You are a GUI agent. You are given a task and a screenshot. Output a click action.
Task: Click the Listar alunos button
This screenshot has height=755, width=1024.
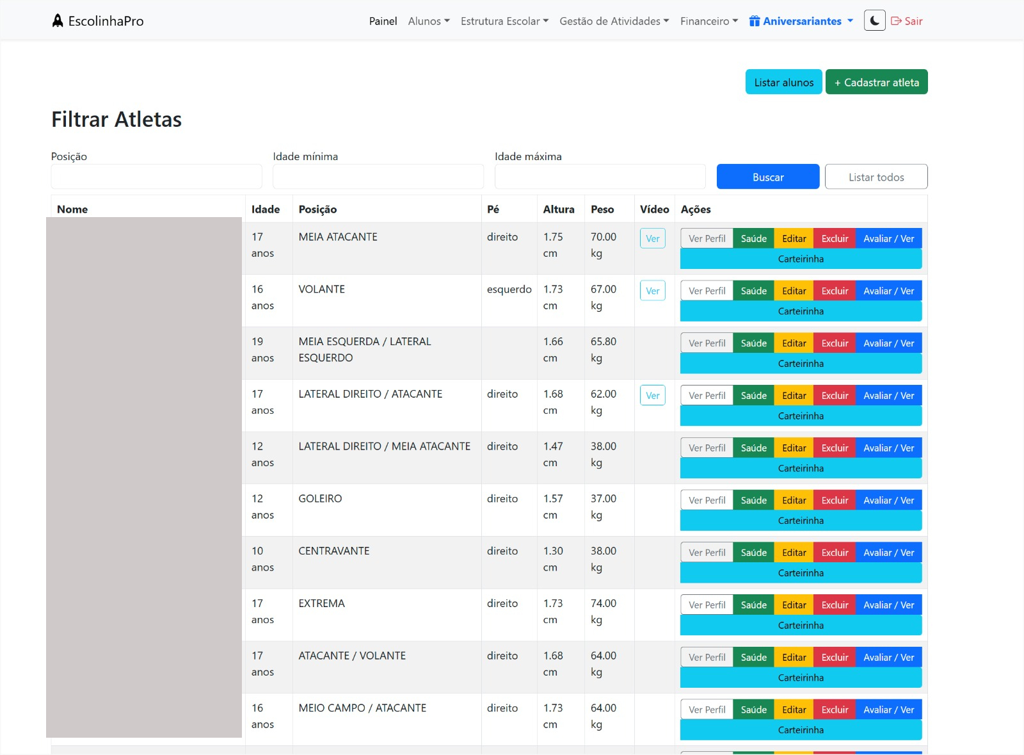[783, 82]
